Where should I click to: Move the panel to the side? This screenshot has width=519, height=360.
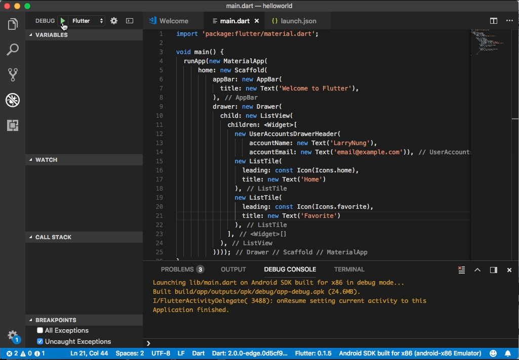[x=494, y=270]
